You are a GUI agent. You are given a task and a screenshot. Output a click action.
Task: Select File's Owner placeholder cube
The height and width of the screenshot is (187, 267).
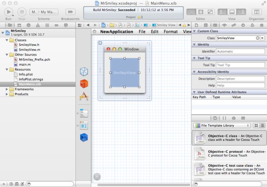(x=84, y=71)
